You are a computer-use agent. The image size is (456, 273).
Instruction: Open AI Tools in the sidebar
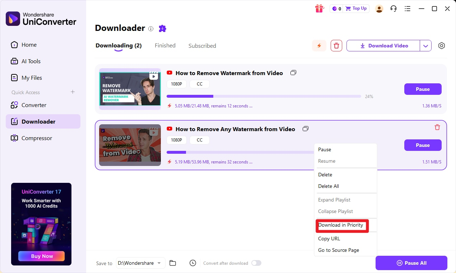pos(43,61)
